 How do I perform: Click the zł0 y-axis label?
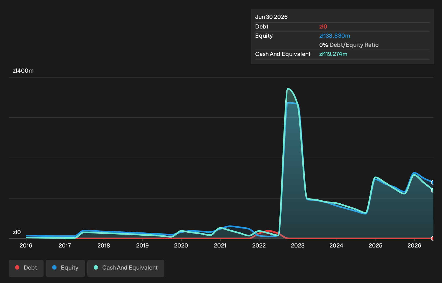(x=17, y=232)
